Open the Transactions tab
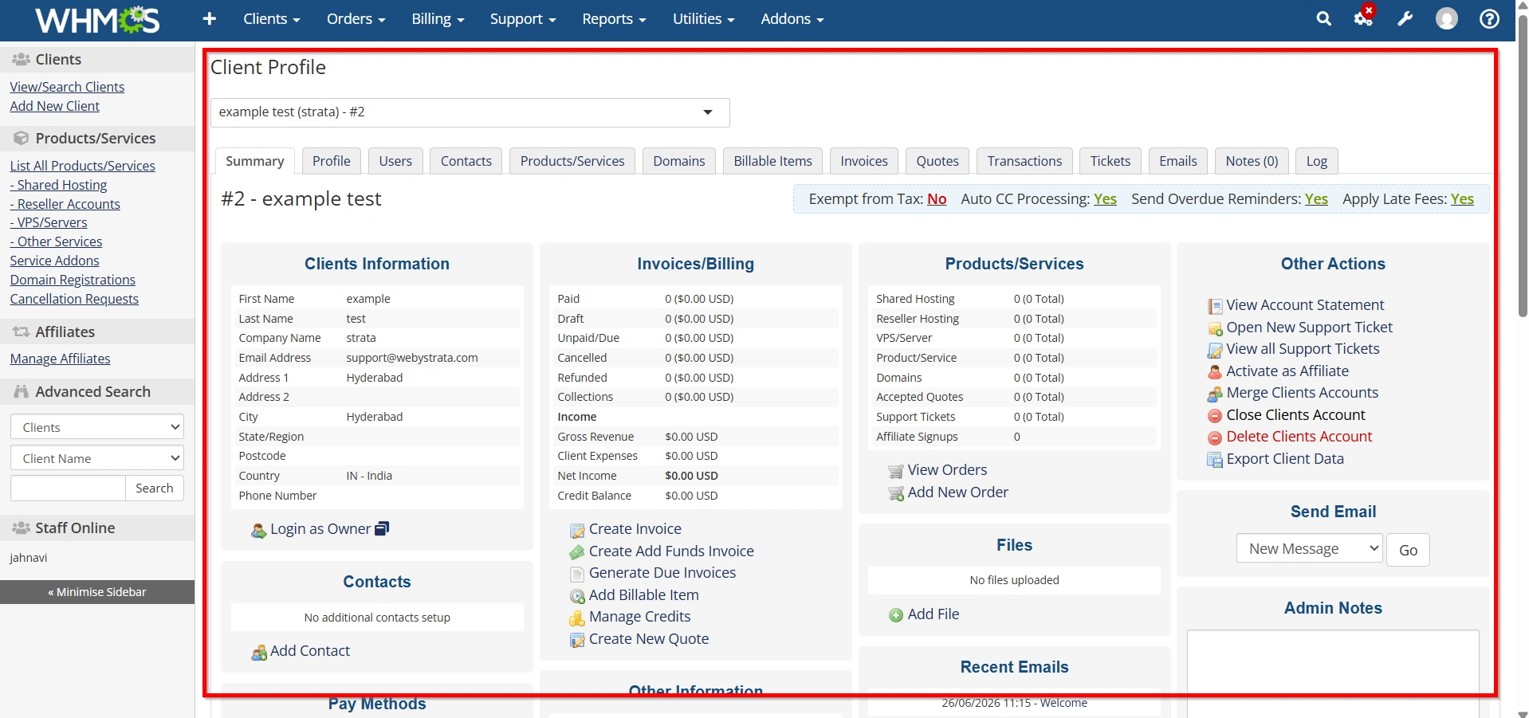This screenshot has width=1529, height=718. tap(1024, 161)
